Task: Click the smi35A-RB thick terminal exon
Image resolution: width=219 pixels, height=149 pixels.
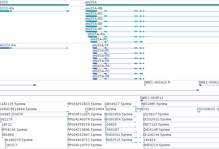Action: (x=91, y=11)
